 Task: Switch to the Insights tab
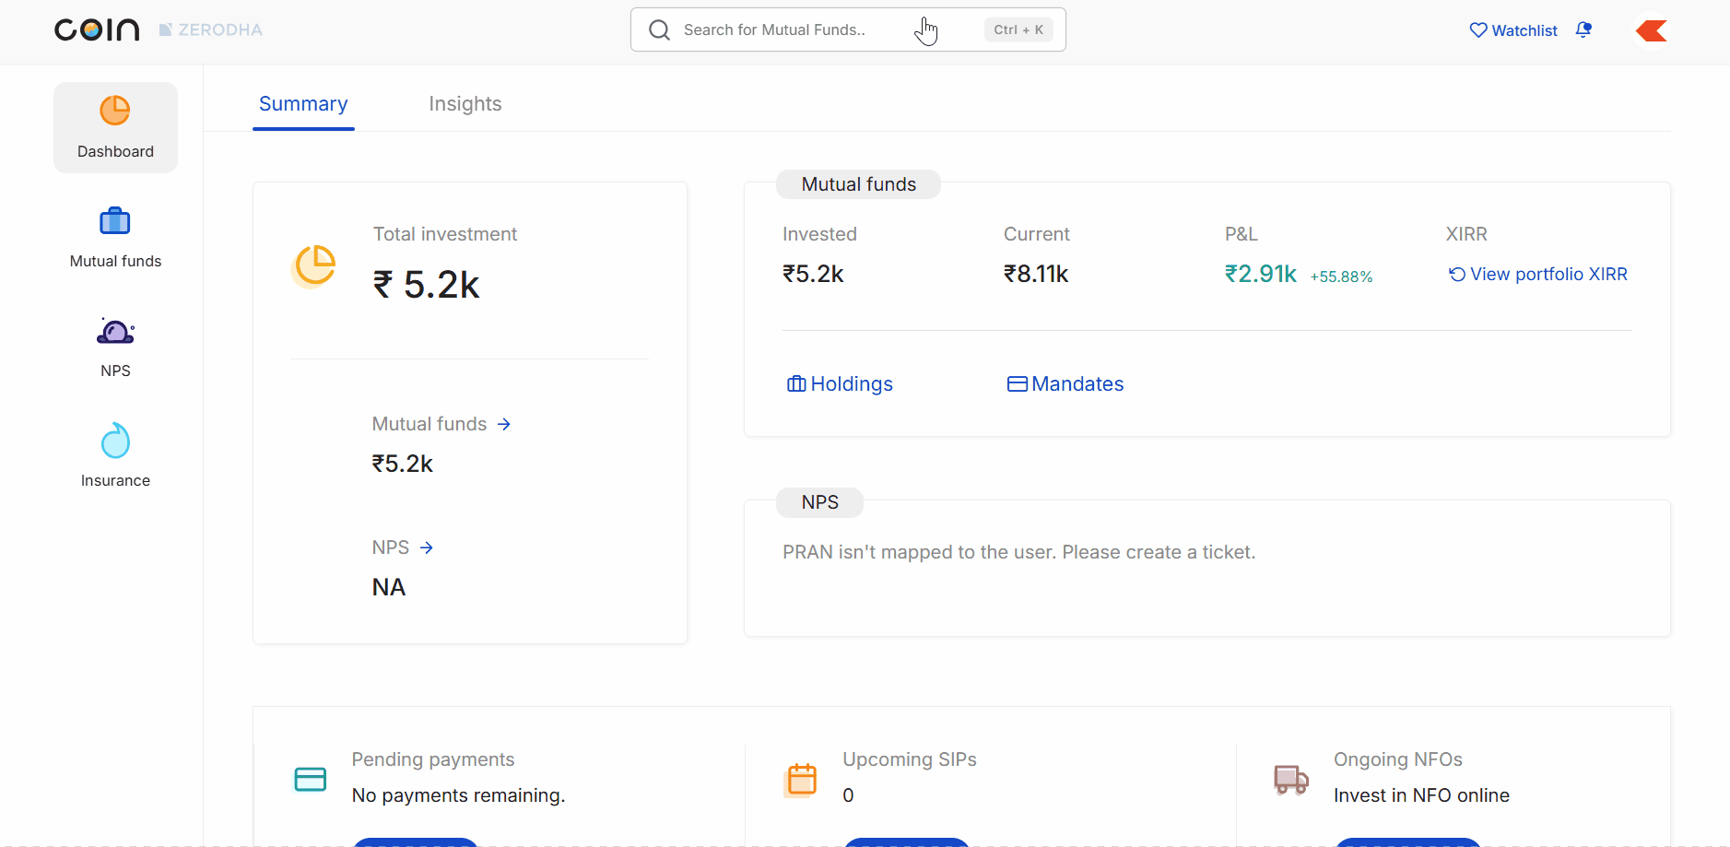pos(465,104)
